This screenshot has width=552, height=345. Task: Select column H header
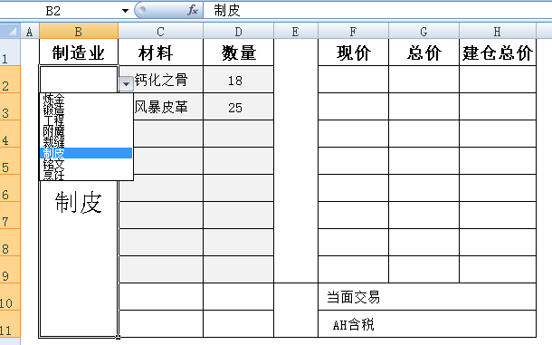(x=498, y=31)
